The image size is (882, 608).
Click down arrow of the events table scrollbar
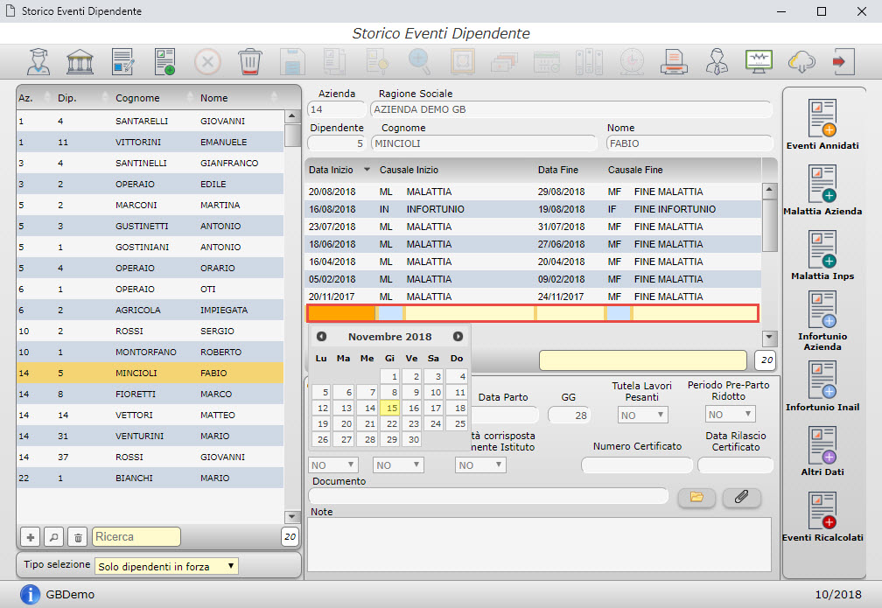[x=769, y=338]
